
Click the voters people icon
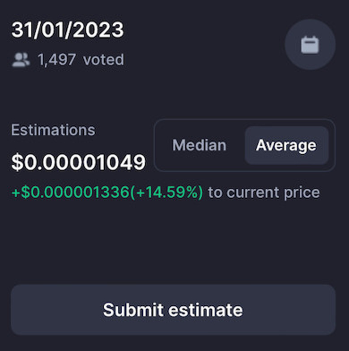tap(21, 60)
